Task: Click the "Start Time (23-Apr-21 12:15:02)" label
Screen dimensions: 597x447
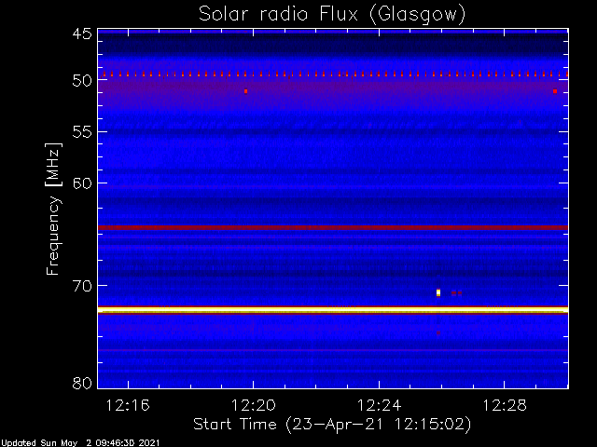Action: coord(332,425)
